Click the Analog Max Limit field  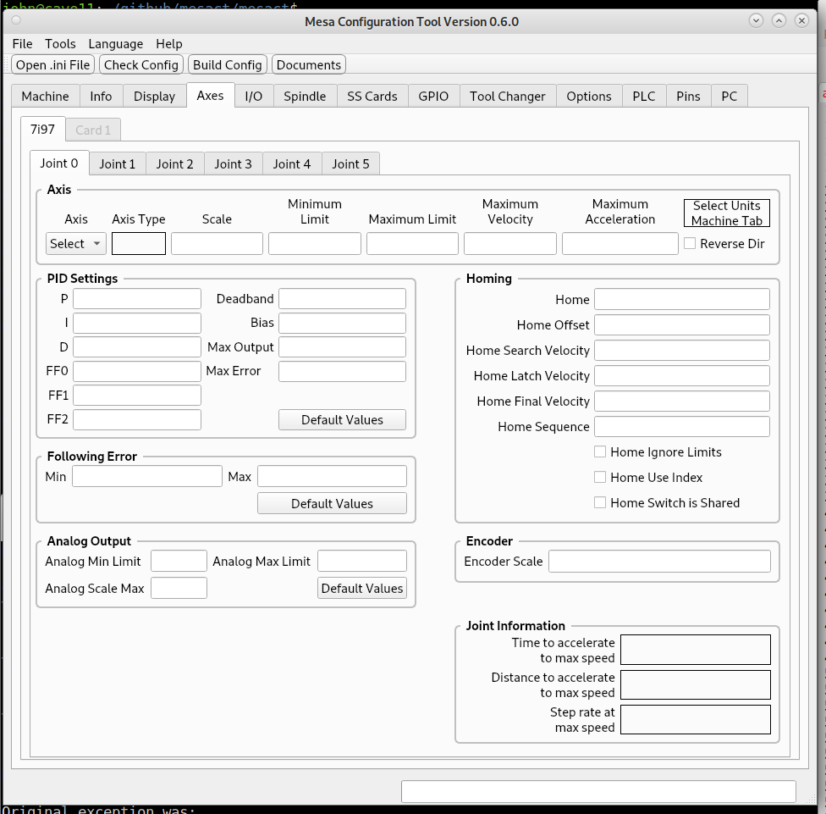point(362,561)
